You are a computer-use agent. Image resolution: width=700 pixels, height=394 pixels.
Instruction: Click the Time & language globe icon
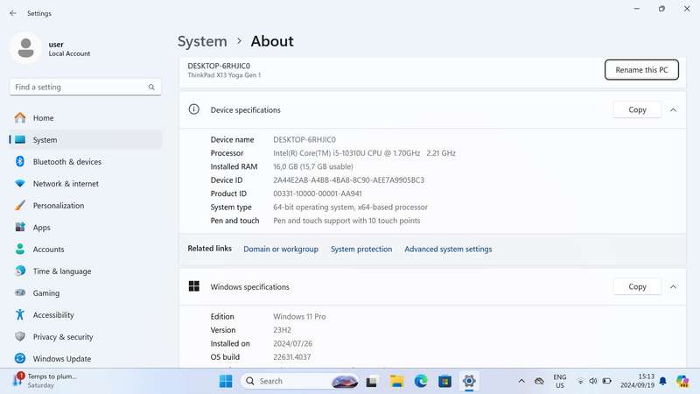click(x=20, y=271)
